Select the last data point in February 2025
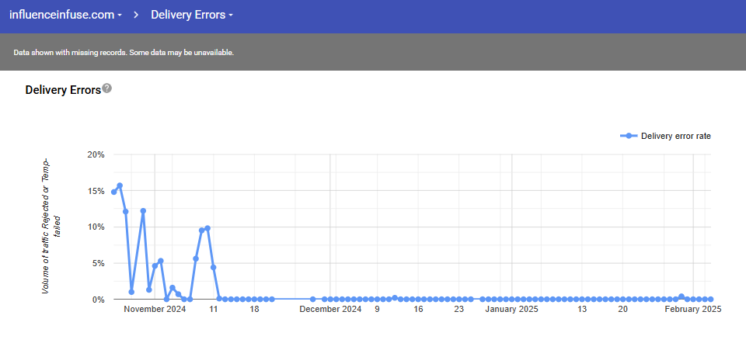Viewport: 746px width, 350px height. tap(710, 299)
